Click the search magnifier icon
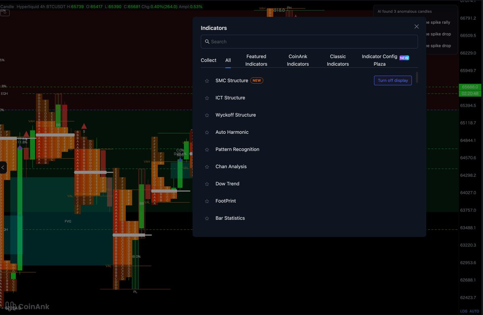The width and height of the screenshot is (483, 315). pos(207,41)
